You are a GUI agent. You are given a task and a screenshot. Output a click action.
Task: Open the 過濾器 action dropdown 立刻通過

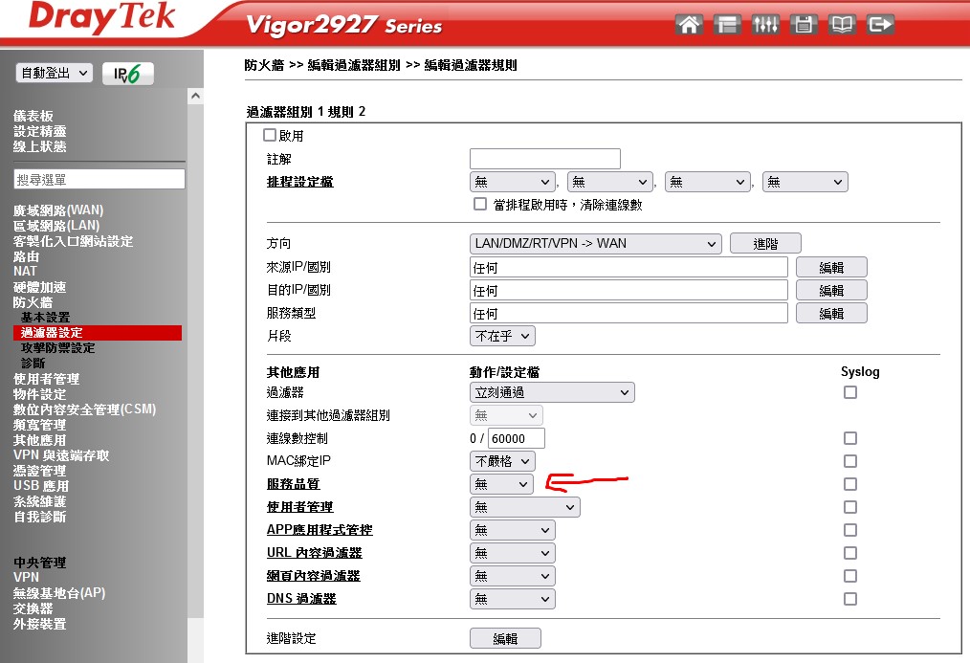tap(552, 392)
